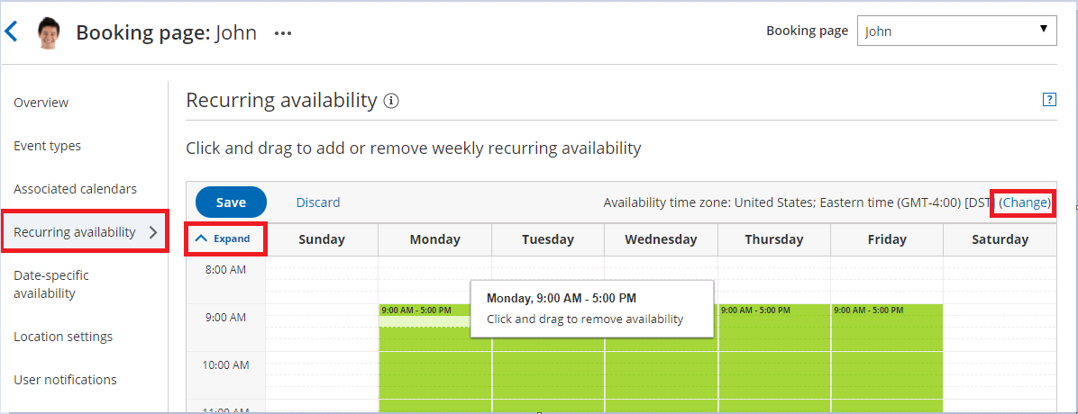
Task: Open the help question mark icon
Action: pyautogui.click(x=1049, y=100)
